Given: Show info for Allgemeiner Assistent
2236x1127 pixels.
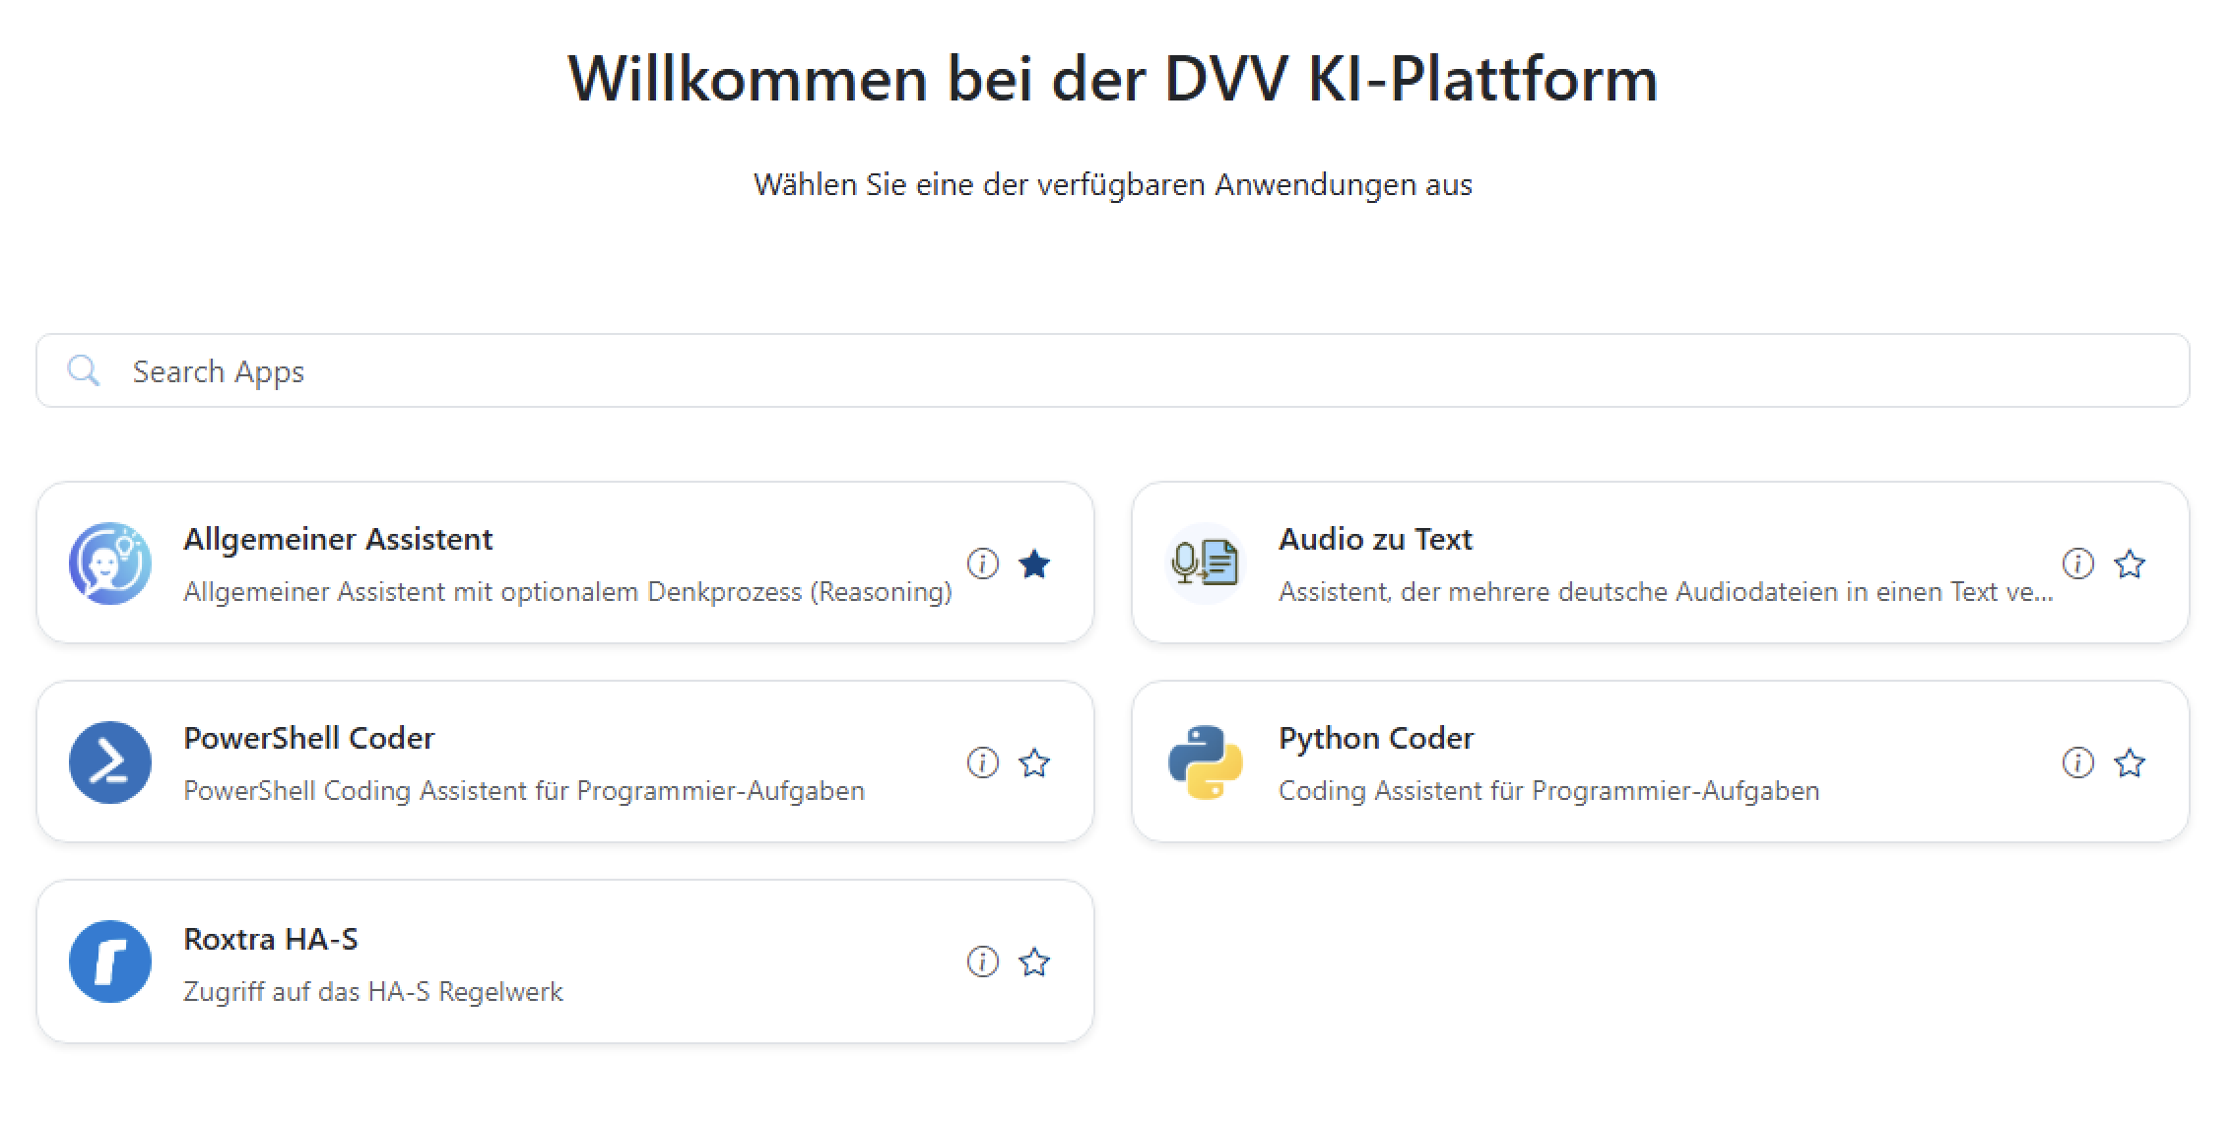Looking at the screenshot, I should coord(982,563).
